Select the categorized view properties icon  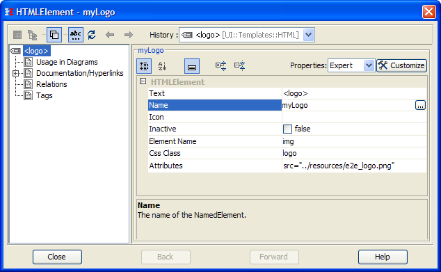point(144,66)
